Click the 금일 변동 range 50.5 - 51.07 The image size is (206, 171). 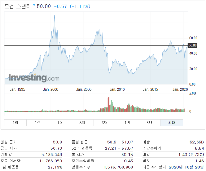click(120, 142)
